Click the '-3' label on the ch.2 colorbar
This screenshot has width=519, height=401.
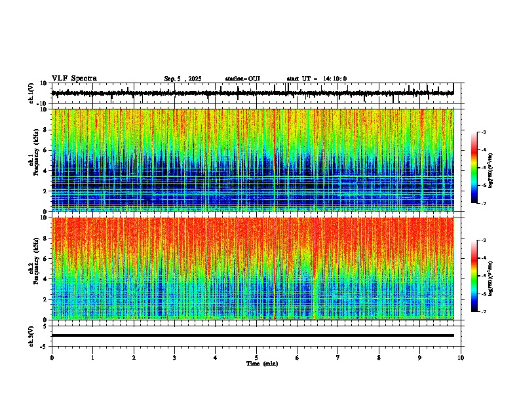(483, 240)
